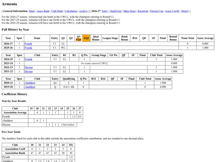Image resolution: width=216 pixels, height=162 pixels.
Task: Select the Q3 EQ1 column header
Action: (78, 38)
